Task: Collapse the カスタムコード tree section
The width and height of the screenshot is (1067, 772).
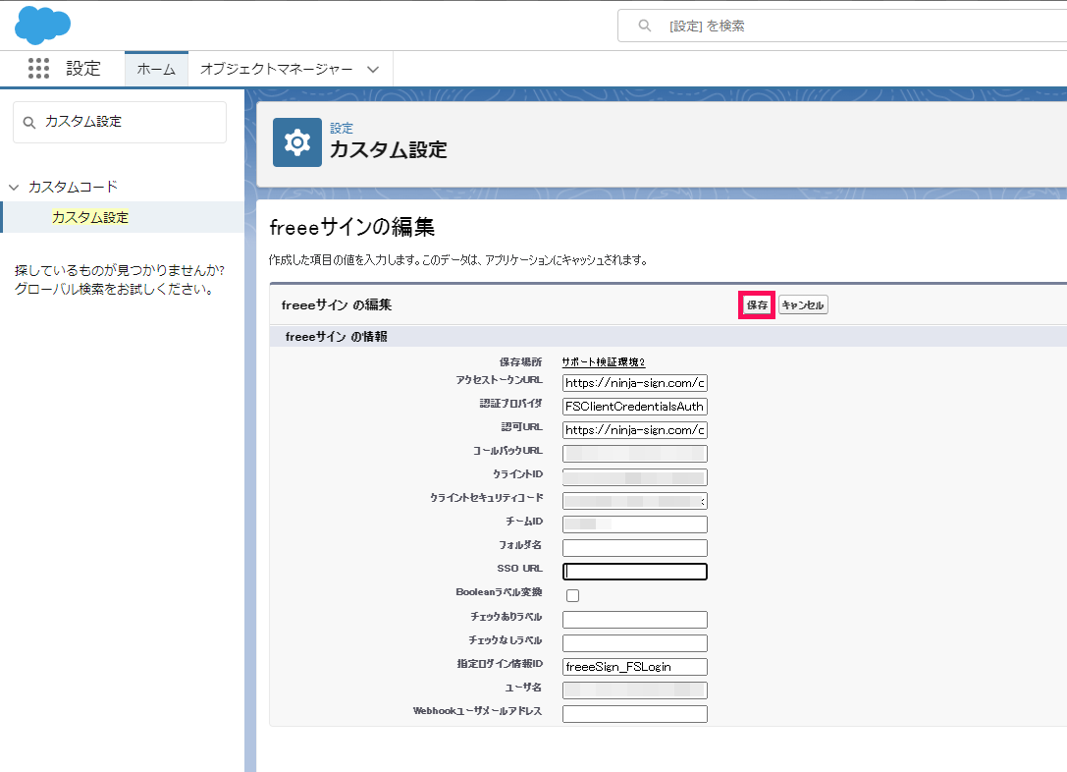Action: [x=14, y=187]
